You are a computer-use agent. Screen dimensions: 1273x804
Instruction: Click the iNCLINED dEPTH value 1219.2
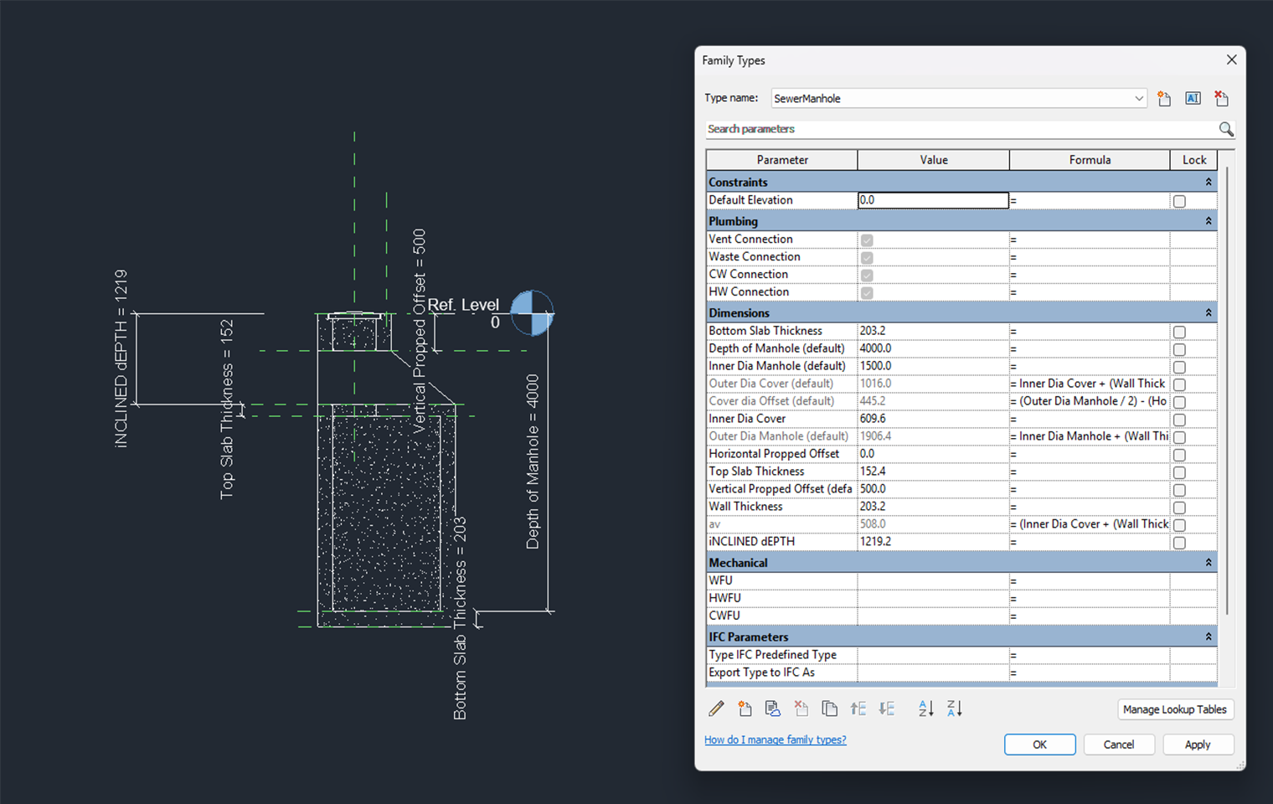click(x=933, y=542)
